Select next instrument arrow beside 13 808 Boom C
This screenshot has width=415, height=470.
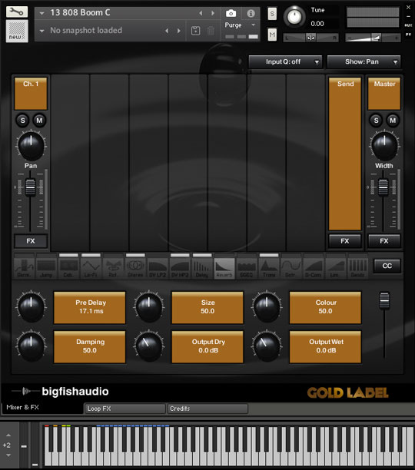coord(213,13)
